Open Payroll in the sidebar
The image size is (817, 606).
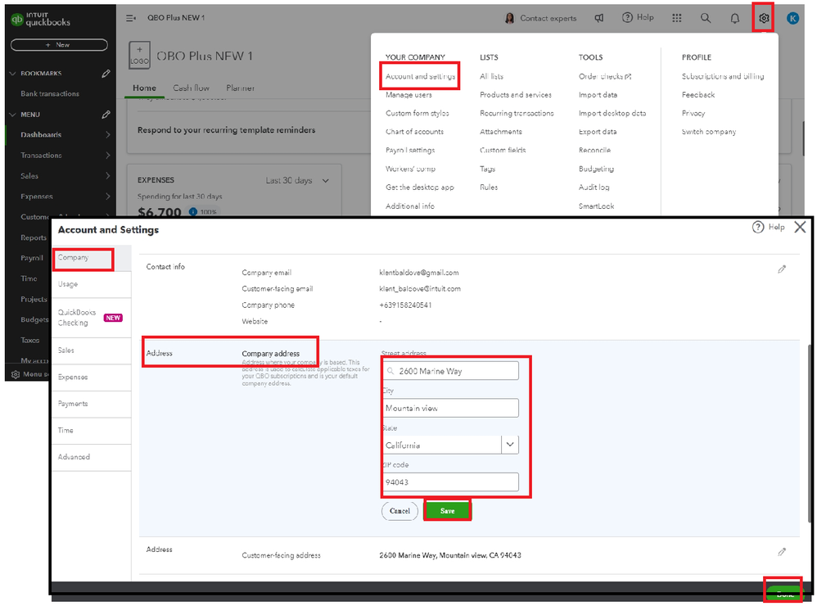tap(32, 258)
